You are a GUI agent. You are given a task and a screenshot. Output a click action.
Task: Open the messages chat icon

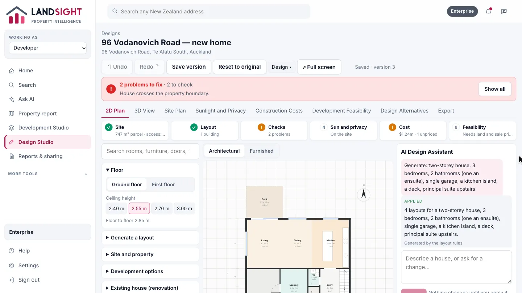(x=504, y=11)
